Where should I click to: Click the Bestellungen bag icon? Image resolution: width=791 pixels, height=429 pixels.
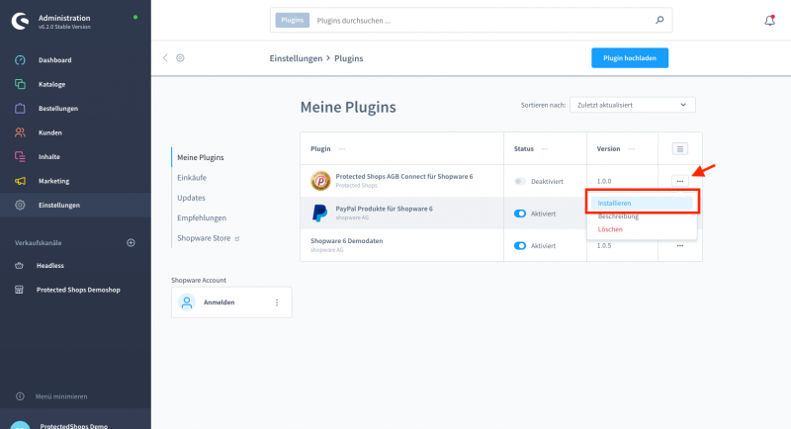pyautogui.click(x=20, y=109)
